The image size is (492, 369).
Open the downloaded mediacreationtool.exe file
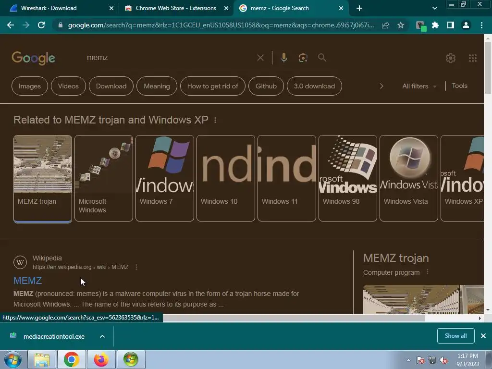point(54,336)
